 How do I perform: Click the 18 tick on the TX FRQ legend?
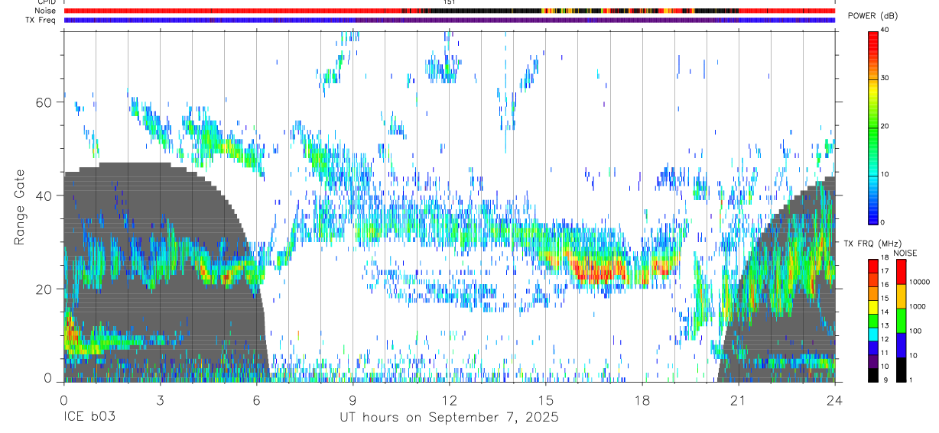point(884,258)
